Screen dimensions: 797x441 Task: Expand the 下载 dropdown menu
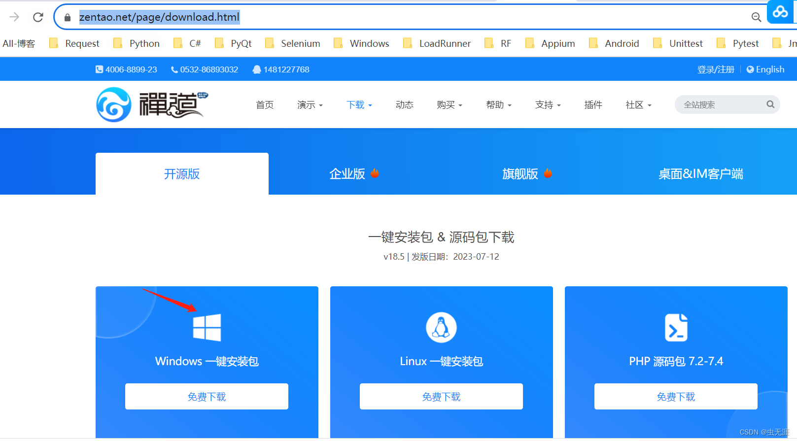tap(359, 104)
